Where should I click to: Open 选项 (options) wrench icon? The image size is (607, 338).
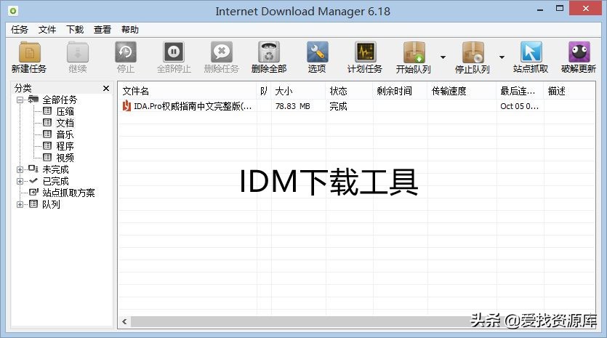(317, 53)
